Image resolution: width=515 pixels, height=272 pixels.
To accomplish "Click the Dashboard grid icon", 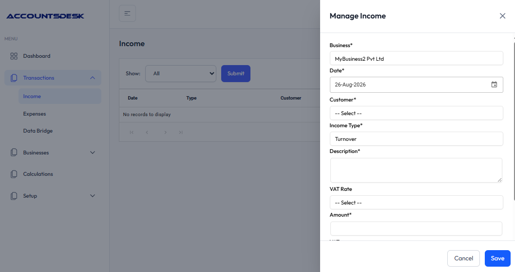I will pos(14,56).
